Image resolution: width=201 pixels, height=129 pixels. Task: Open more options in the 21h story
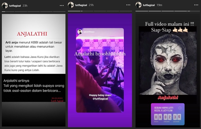pyautogui.click(x=128, y=5)
